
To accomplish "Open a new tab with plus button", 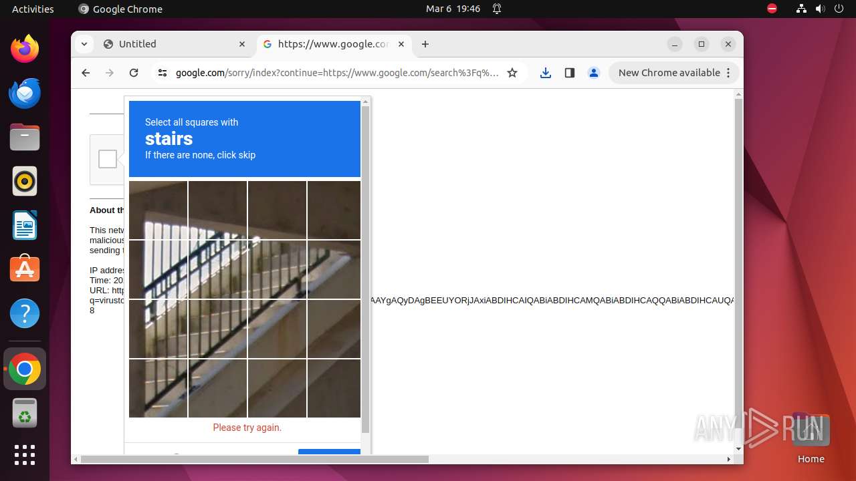I will click(425, 44).
